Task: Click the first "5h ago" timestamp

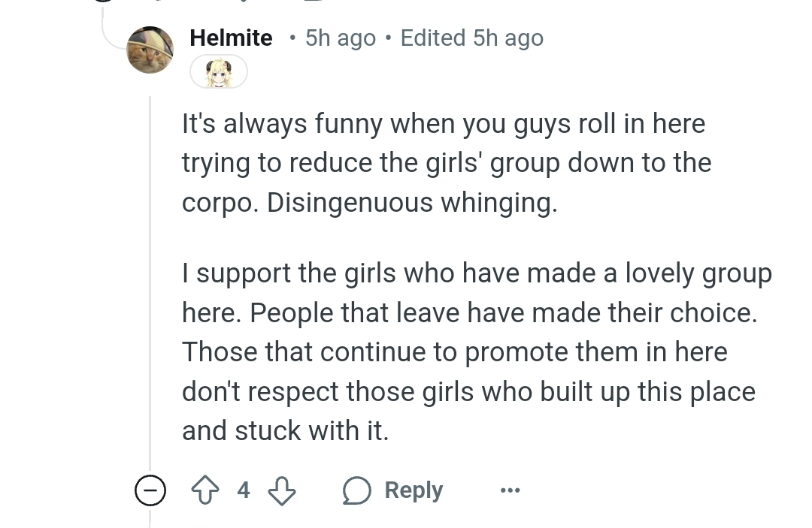Action: coord(341,38)
